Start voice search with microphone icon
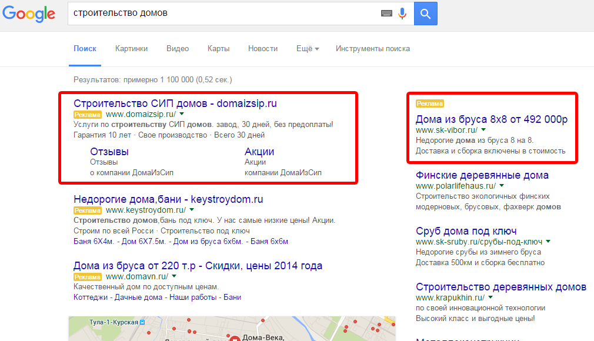Image resolution: width=594 pixels, height=341 pixels. tap(402, 14)
